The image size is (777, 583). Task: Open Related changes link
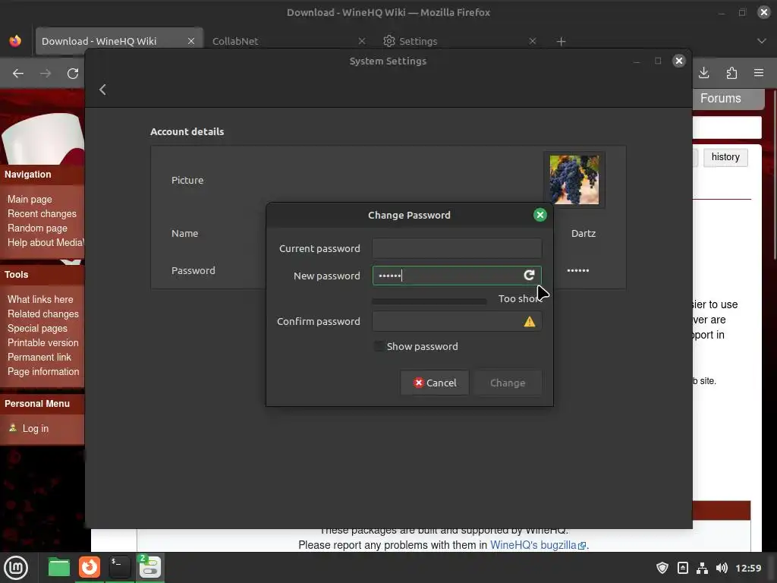pyautogui.click(x=43, y=314)
